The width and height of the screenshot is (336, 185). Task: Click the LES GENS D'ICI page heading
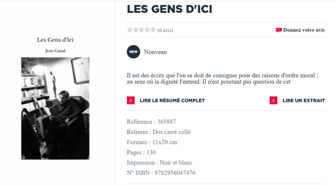[169, 9]
